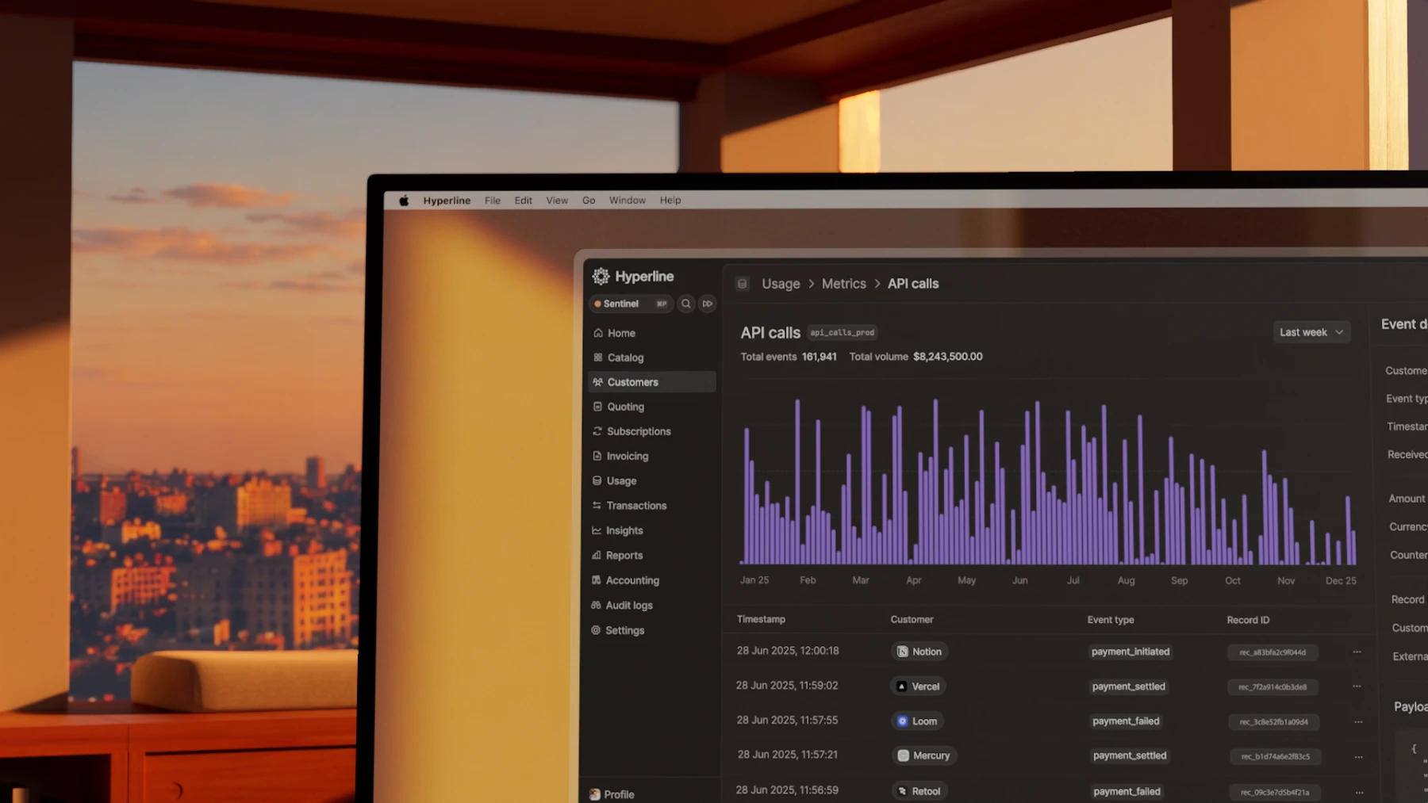Click the payment_initiated event type tag
The height and width of the screenshot is (803, 1428).
(1130, 652)
